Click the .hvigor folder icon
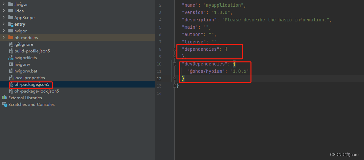This screenshot has height=160, width=364. (11, 4)
